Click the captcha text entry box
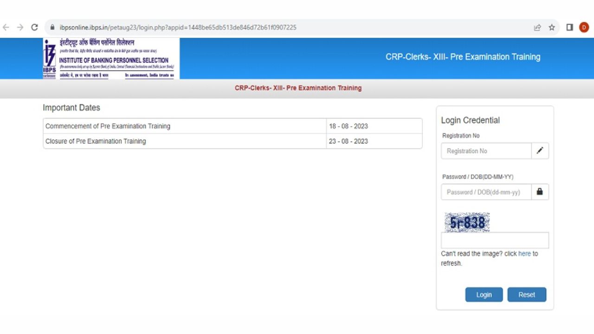This screenshot has height=334, width=594. pyautogui.click(x=495, y=240)
